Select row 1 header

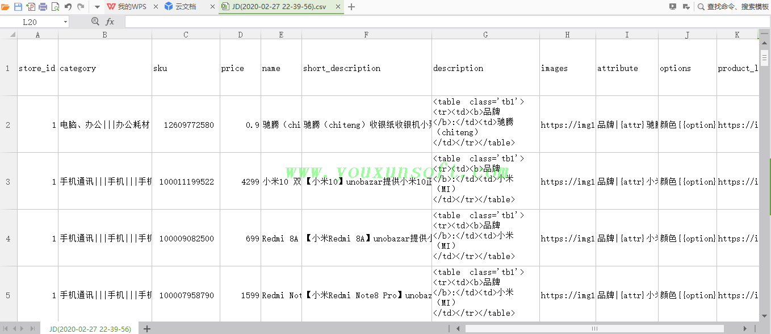click(8, 68)
